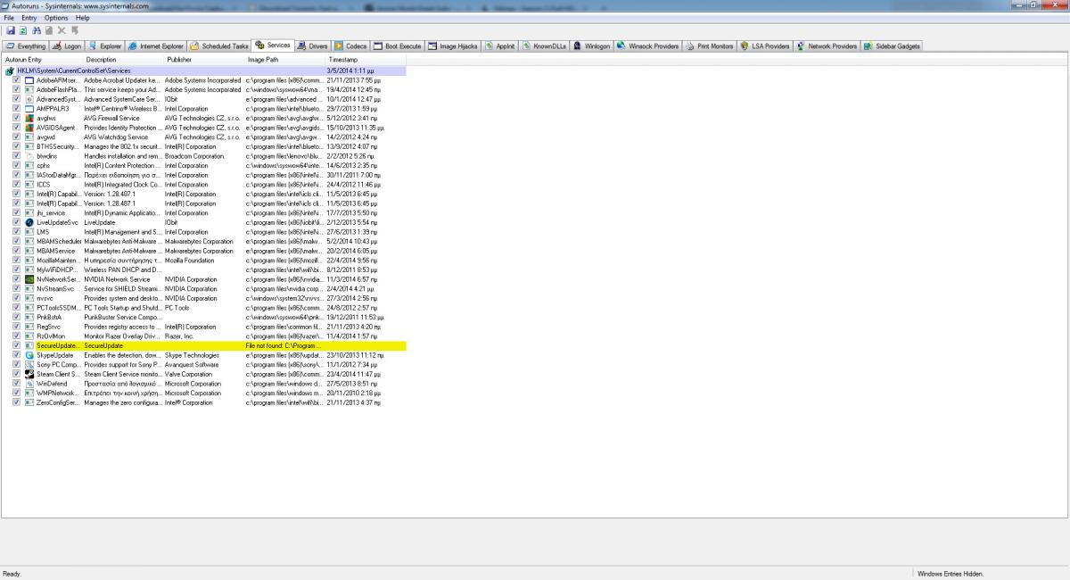Select the 'AVG Firewall Service' description
This screenshot has width=1070, height=580.
coord(112,118)
